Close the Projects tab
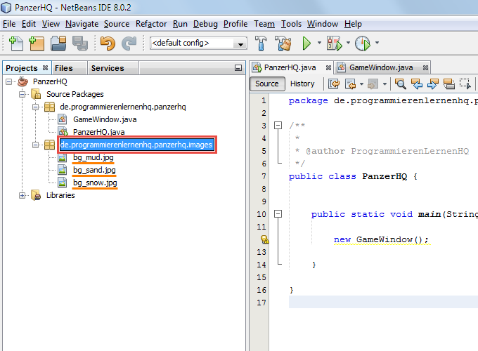Screen dimensions: 478x351 45,67
